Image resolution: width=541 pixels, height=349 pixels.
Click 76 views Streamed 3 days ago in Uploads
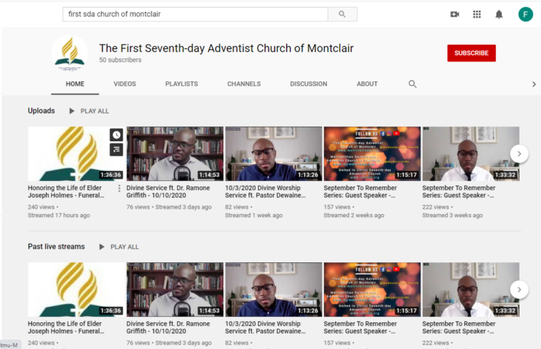pyautogui.click(x=169, y=207)
